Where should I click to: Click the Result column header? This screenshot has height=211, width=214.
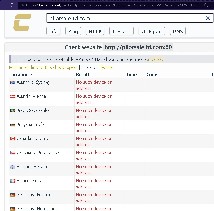click(82, 74)
